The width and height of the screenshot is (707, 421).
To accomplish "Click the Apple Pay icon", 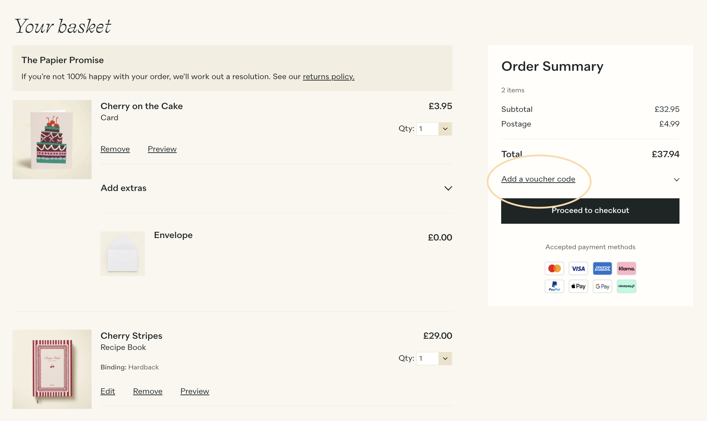I will [578, 286].
